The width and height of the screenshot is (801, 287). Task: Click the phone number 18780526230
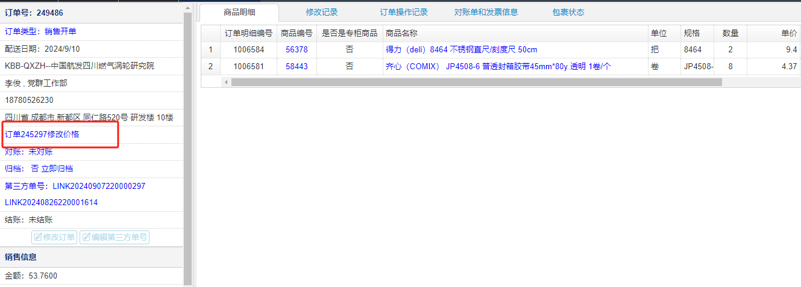coord(29,100)
